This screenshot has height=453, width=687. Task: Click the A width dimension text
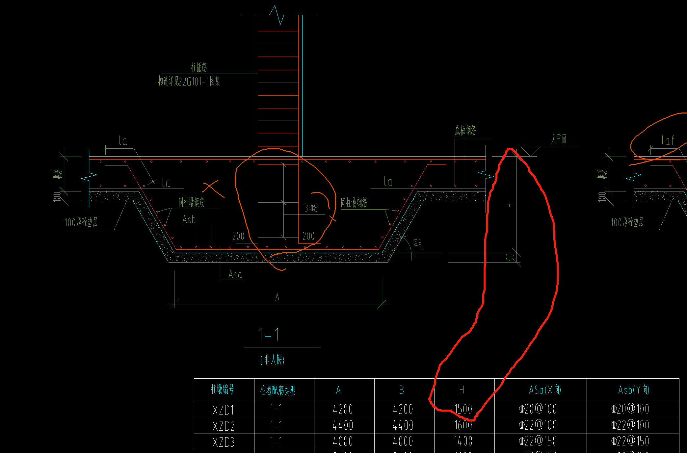tap(277, 298)
